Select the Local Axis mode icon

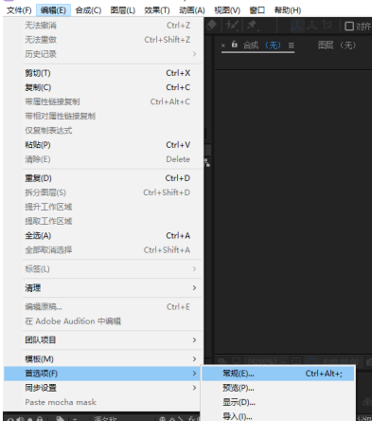tap(297, 26)
